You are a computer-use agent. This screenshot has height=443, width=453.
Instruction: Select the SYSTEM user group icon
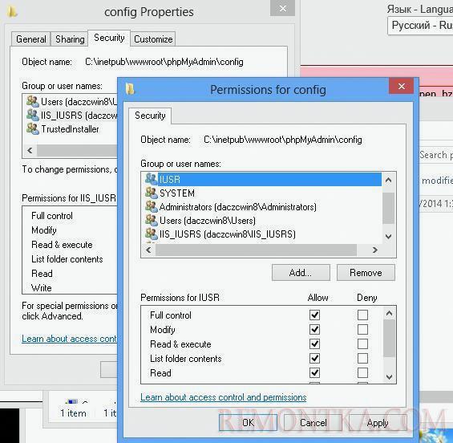151,193
